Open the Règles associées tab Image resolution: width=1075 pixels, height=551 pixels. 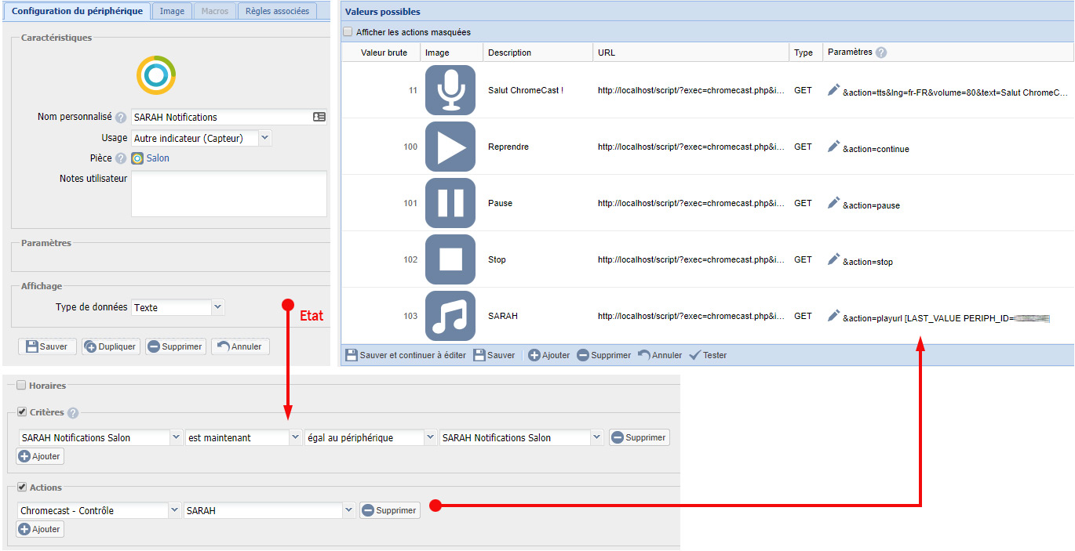click(277, 11)
